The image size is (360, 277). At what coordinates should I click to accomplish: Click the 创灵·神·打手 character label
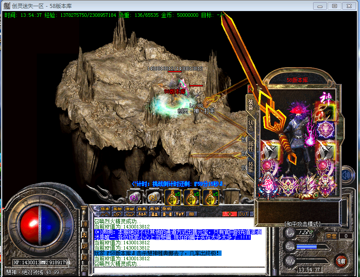[x=196, y=111]
